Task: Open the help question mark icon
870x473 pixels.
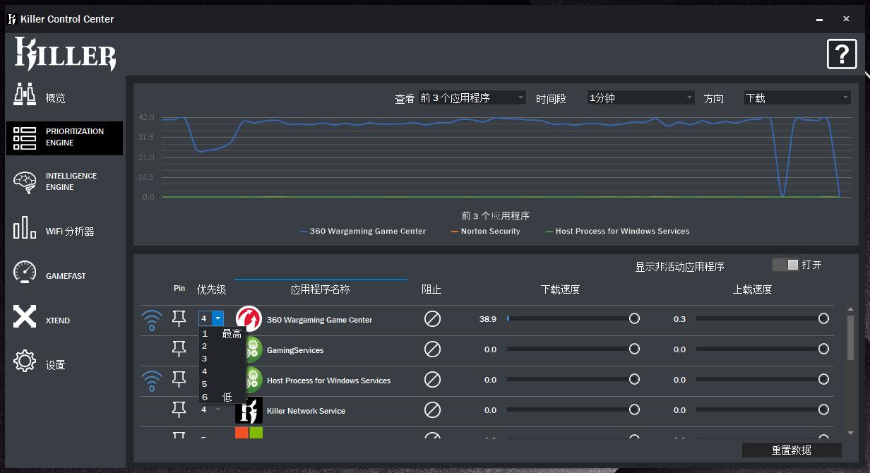Action: pyautogui.click(x=842, y=54)
